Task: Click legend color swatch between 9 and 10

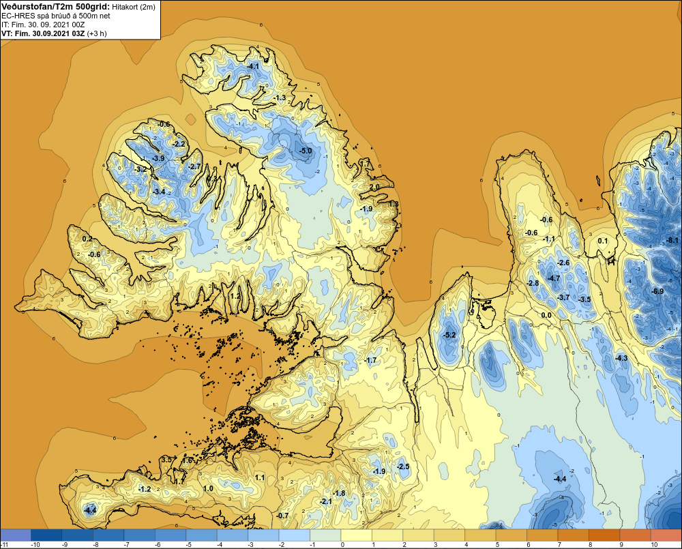Action: [x=636, y=535]
